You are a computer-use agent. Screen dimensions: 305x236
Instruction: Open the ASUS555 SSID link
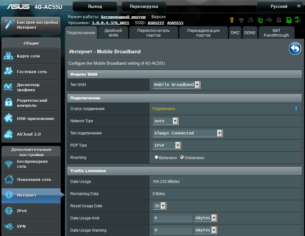pos(175,23)
